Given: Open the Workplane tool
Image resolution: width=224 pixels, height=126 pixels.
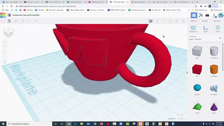Looking at the screenshot, I should (x=193, y=29).
